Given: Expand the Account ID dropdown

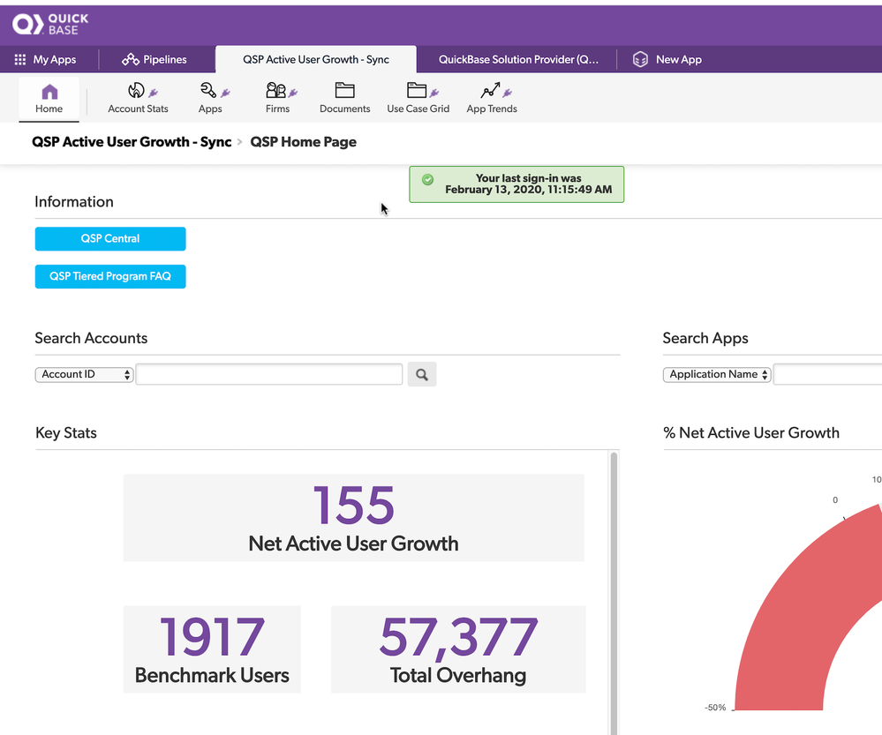Looking at the screenshot, I should click(x=84, y=374).
